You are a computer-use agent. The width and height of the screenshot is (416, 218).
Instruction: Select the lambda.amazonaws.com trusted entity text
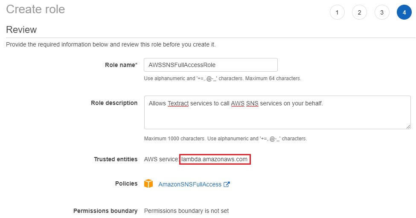coord(214,159)
